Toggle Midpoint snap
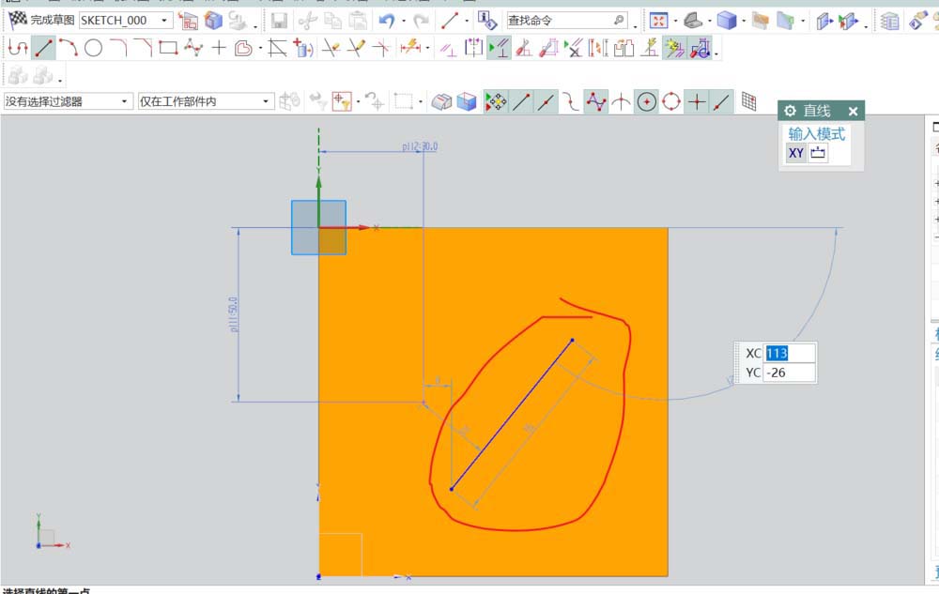This screenshot has height=594, width=939. click(546, 101)
